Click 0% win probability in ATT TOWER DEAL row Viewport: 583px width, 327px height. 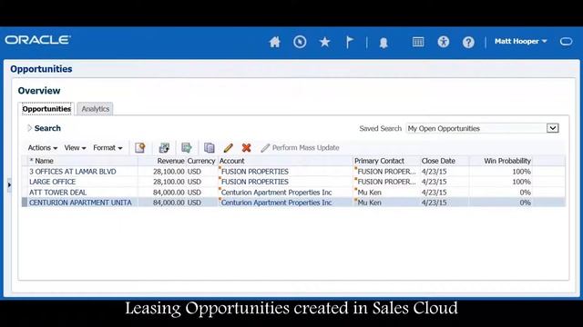525,192
